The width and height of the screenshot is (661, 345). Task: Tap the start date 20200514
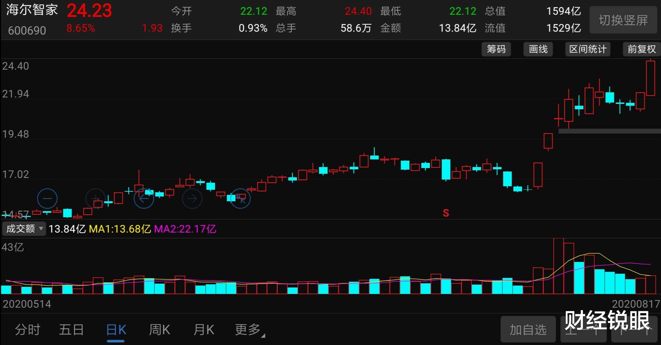tap(27, 304)
